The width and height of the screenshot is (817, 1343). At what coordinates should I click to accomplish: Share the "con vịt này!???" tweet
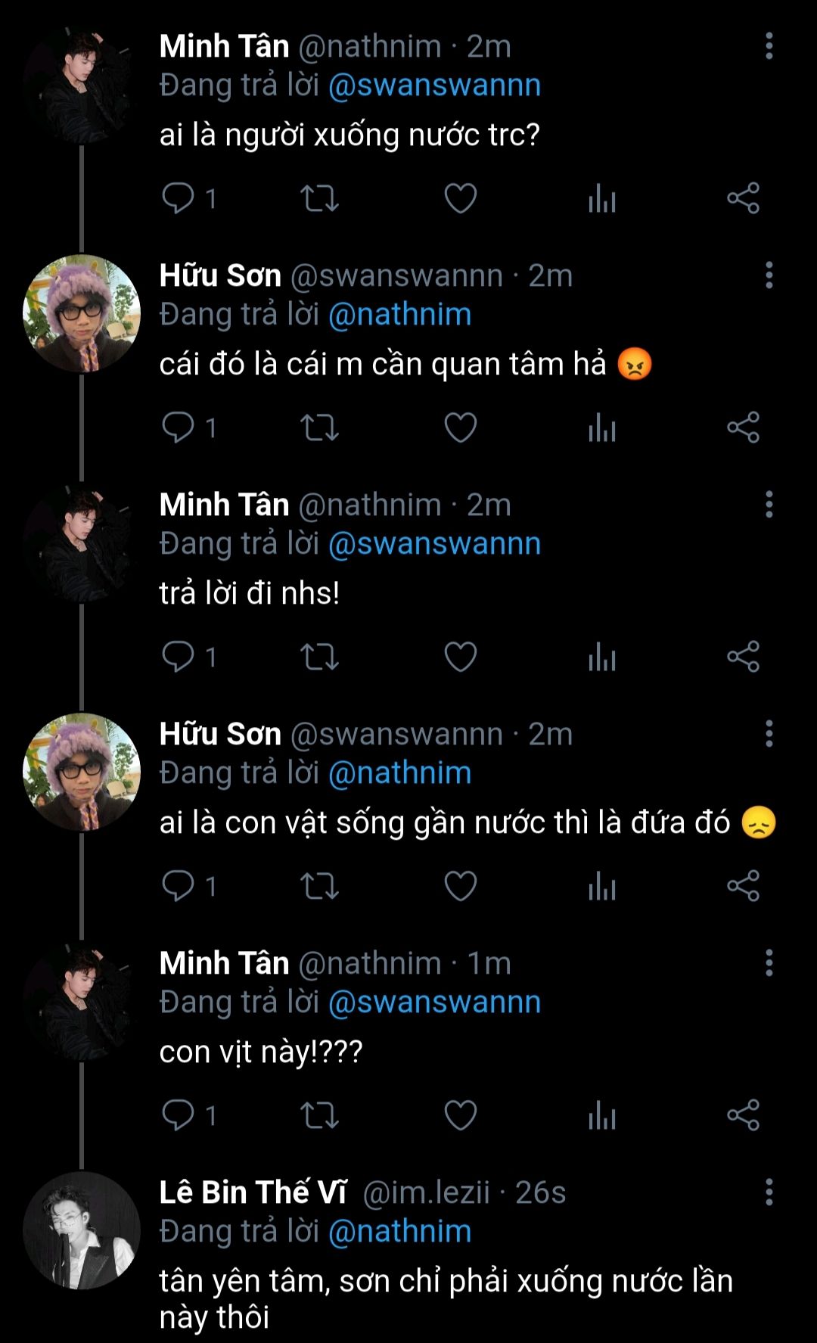743,1115
